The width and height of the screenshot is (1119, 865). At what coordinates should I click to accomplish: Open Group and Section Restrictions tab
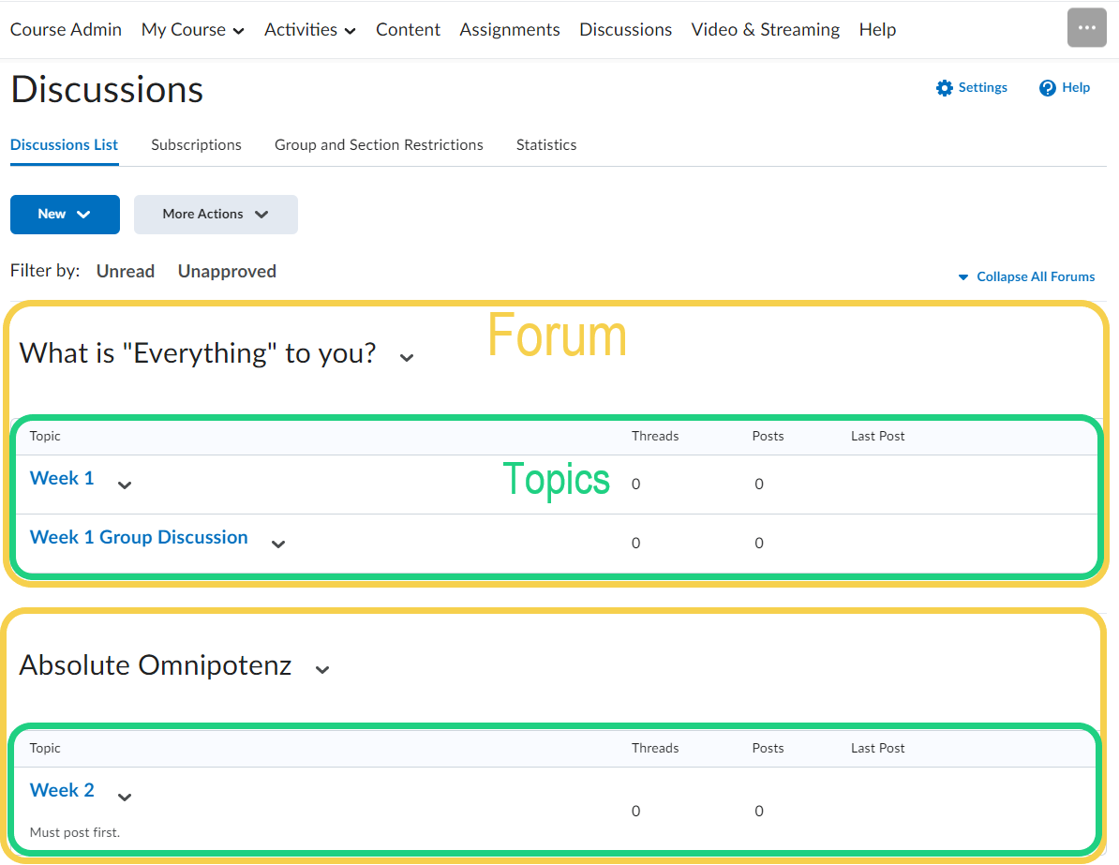coord(379,145)
